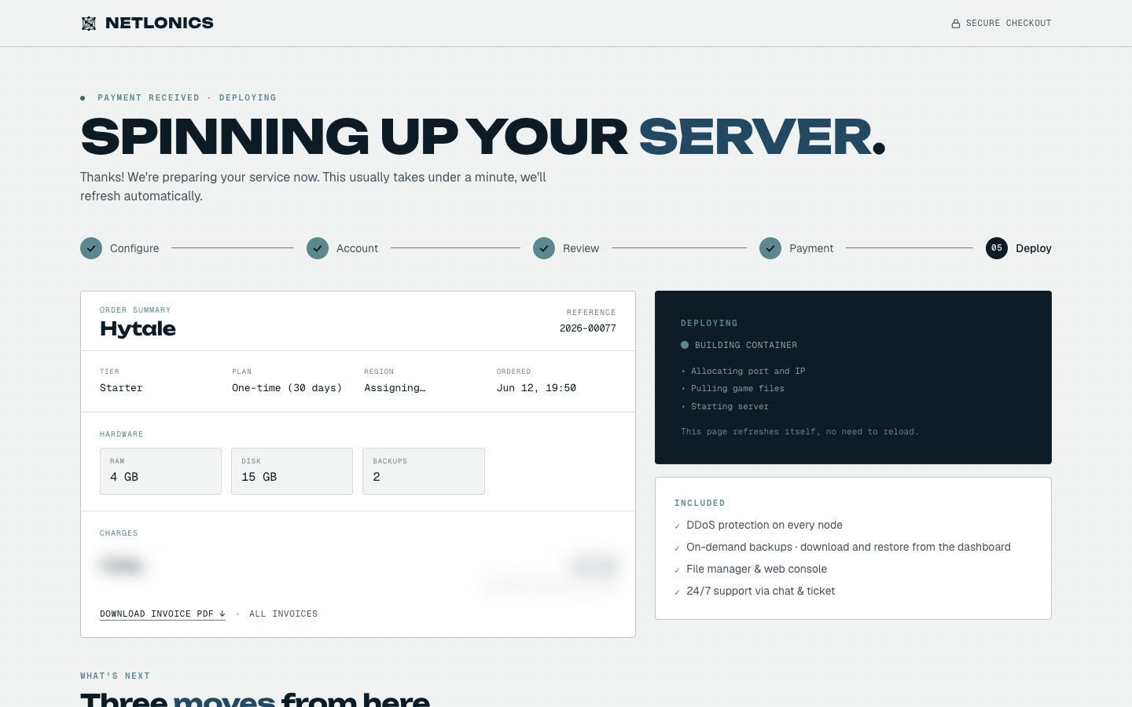Click the 24/7 support checkmark
This screenshot has height=707, width=1132.
pyautogui.click(x=677, y=592)
